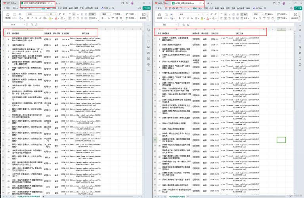The height and width of the screenshot is (198, 304).
Task: Click the search magnifier in left window menu bar
Action: pos(113,8)
